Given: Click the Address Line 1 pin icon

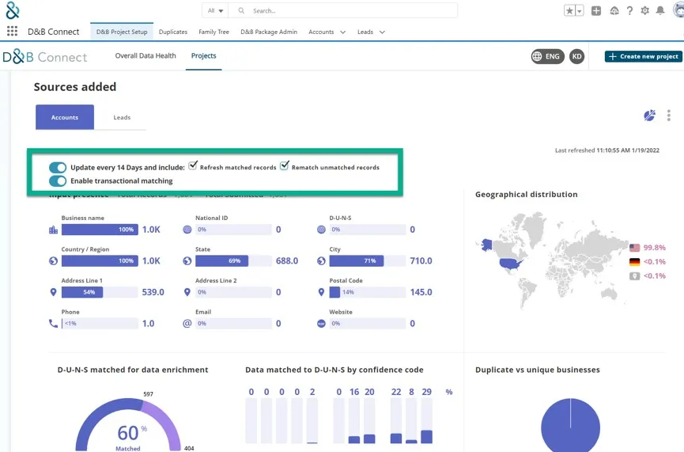Looking at the screenshot, I should 53,292.
